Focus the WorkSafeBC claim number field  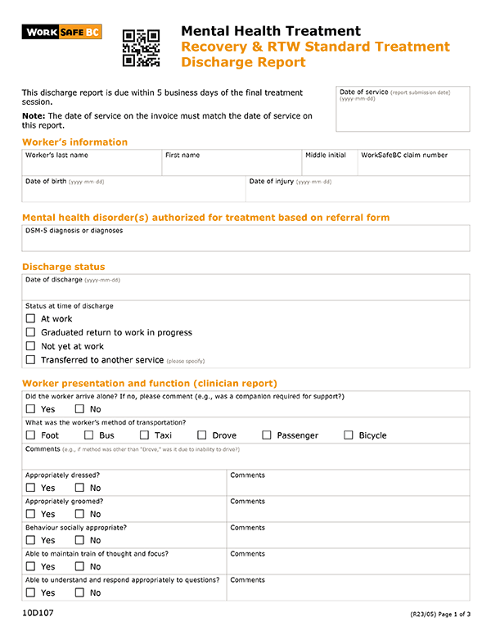point(413,162)
